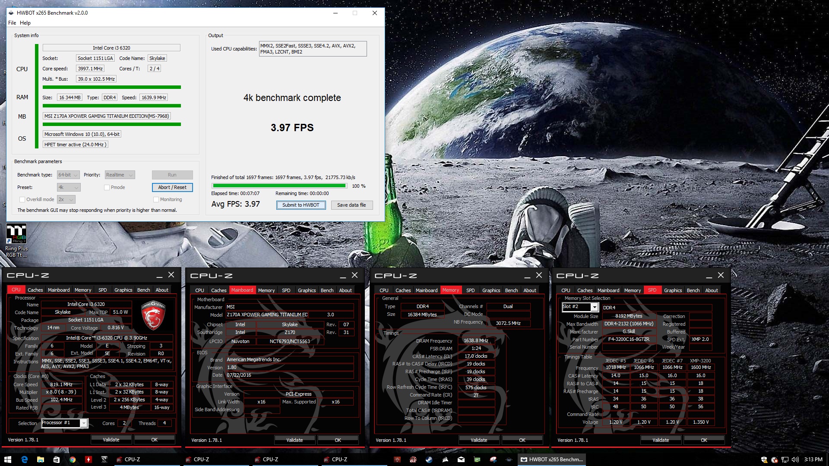Click the Intel Core i3 6320 name field in HWBOT
Viewport: 829px width, 466px height.
pos(111,48)
